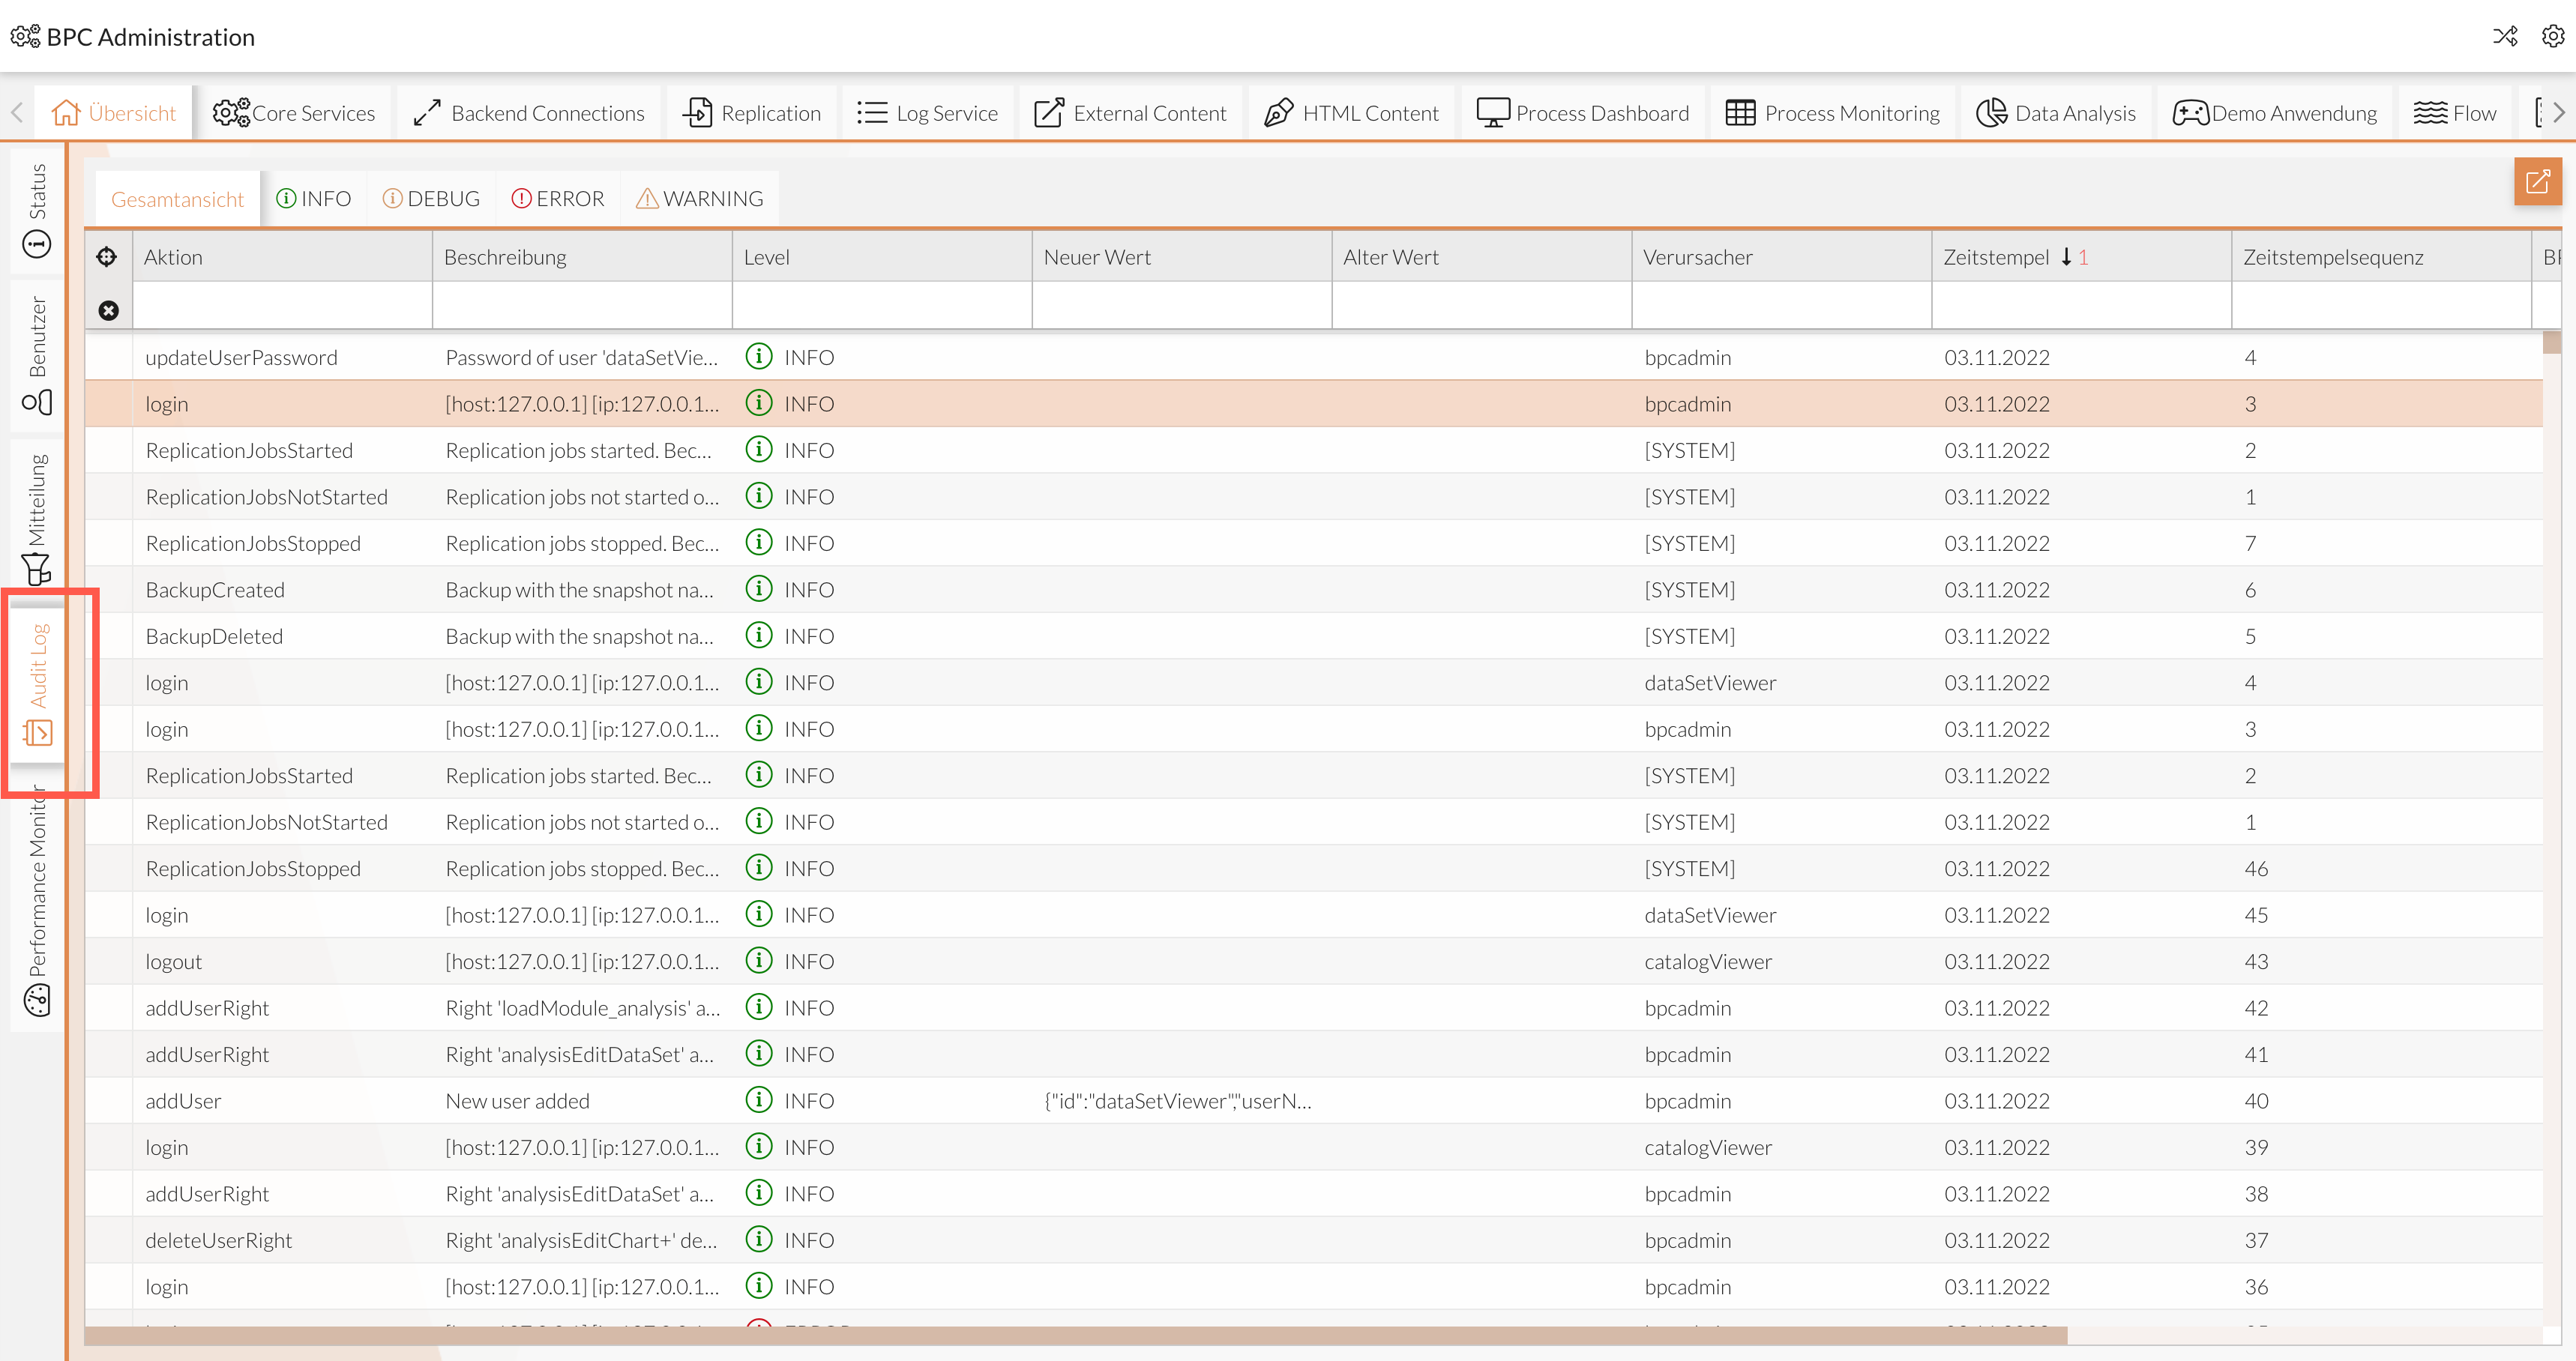Open the Log Service
The width and height of the screenshot is (2576, 1361).
(x=928, y=112)
